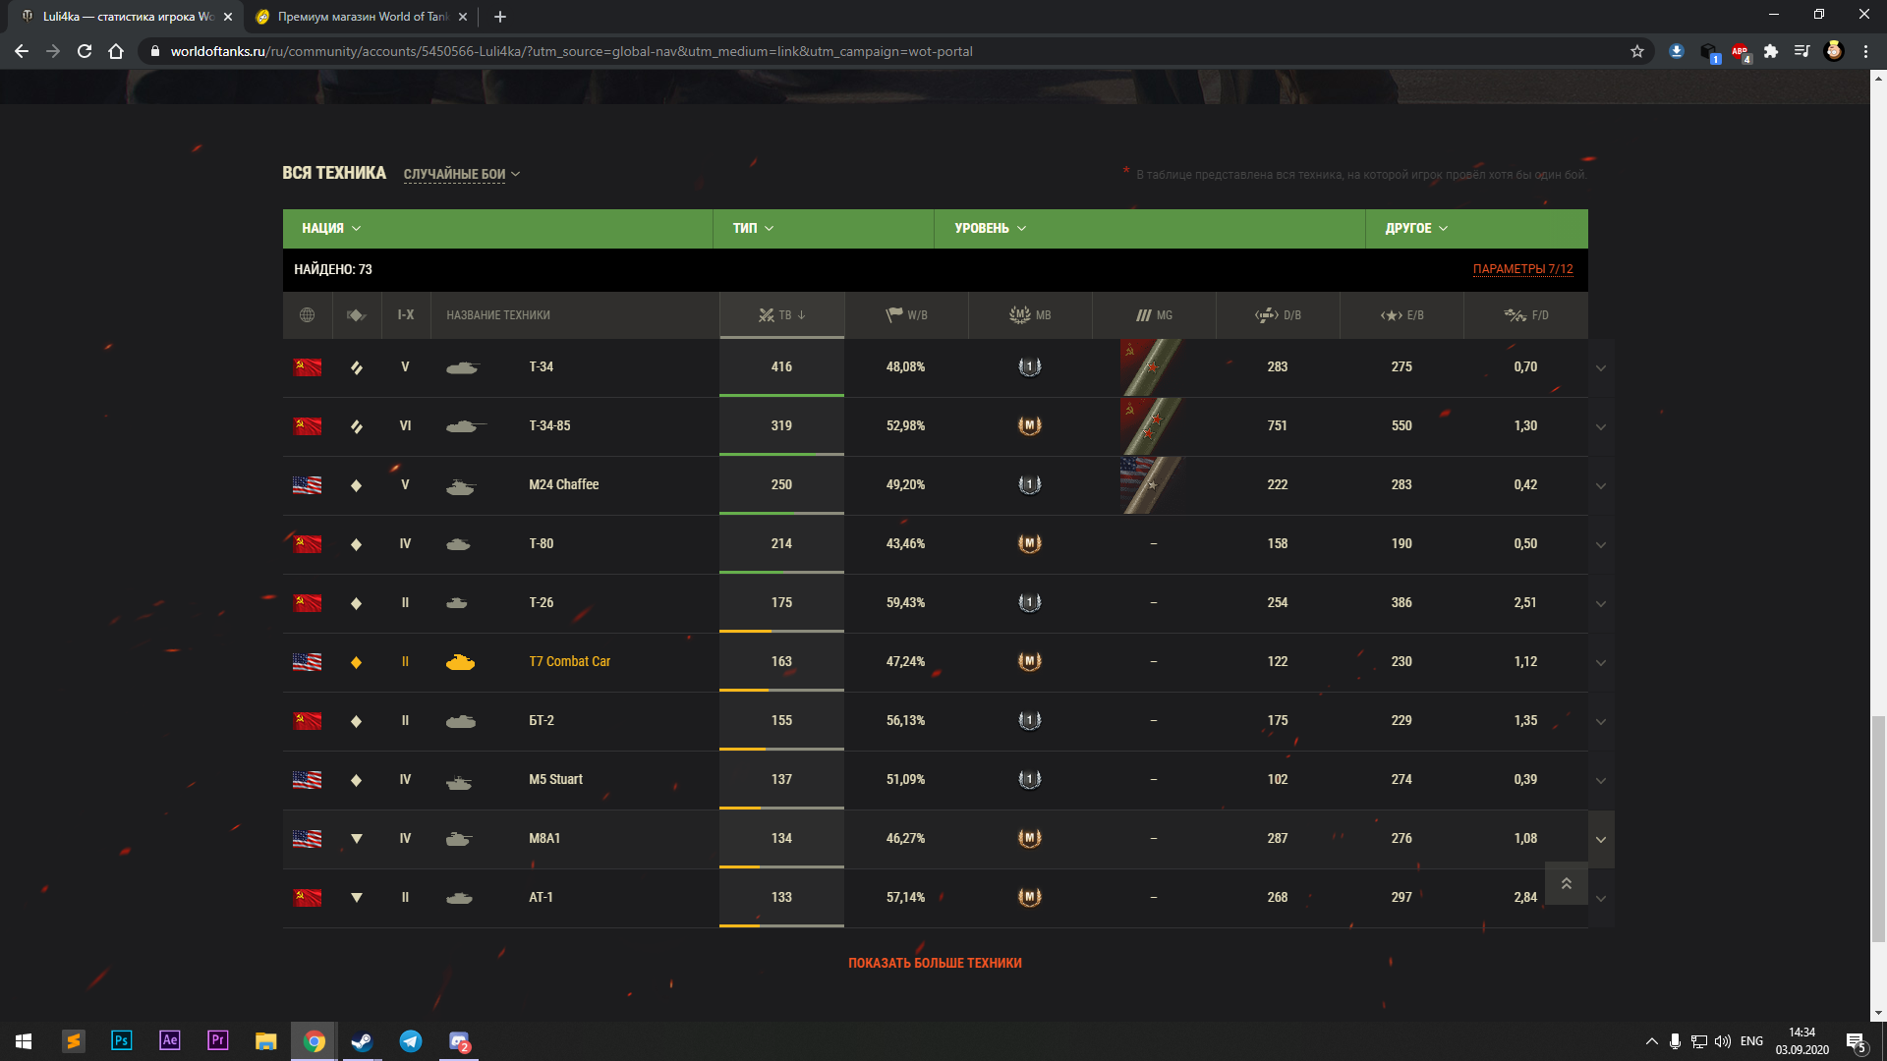Sort by tier I-X column
Screen dimensions: 1887x1061
(x=405, y=315)
